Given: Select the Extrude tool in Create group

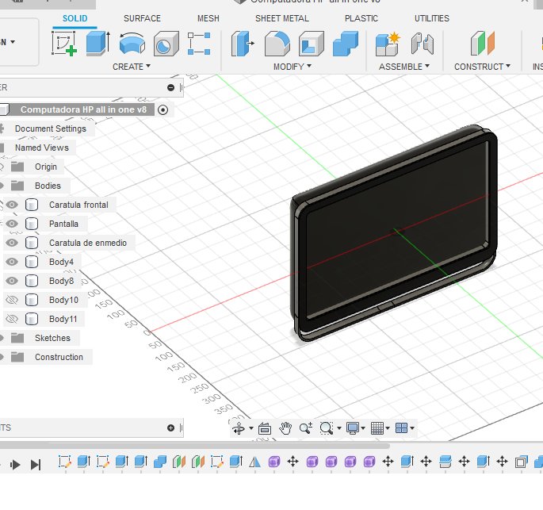Looking at the screenshot, I should click(98, 44).
